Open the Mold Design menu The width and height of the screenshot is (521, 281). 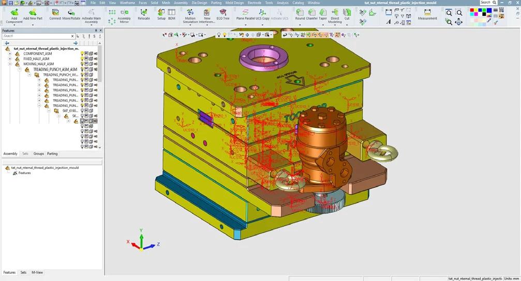point(234,3)
